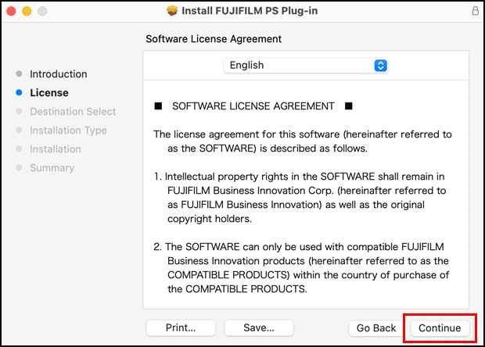The width and height of the screenshot is (485, 347).
Task: Select the Introduction step in the sidebar
Action: pyautogui.click(x=58, y=74)
